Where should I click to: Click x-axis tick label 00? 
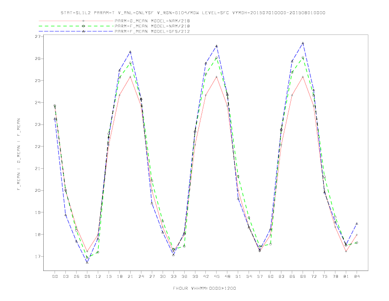pyautogui.click(x=55, y=276)
